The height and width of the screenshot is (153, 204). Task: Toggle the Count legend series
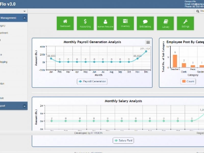click(188, 81)
